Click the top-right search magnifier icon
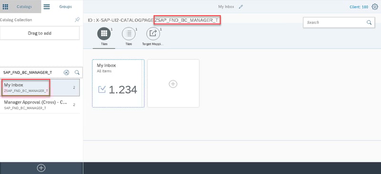Image resolution: width=381 pixels, height=174 pixels. coord(369,22)
